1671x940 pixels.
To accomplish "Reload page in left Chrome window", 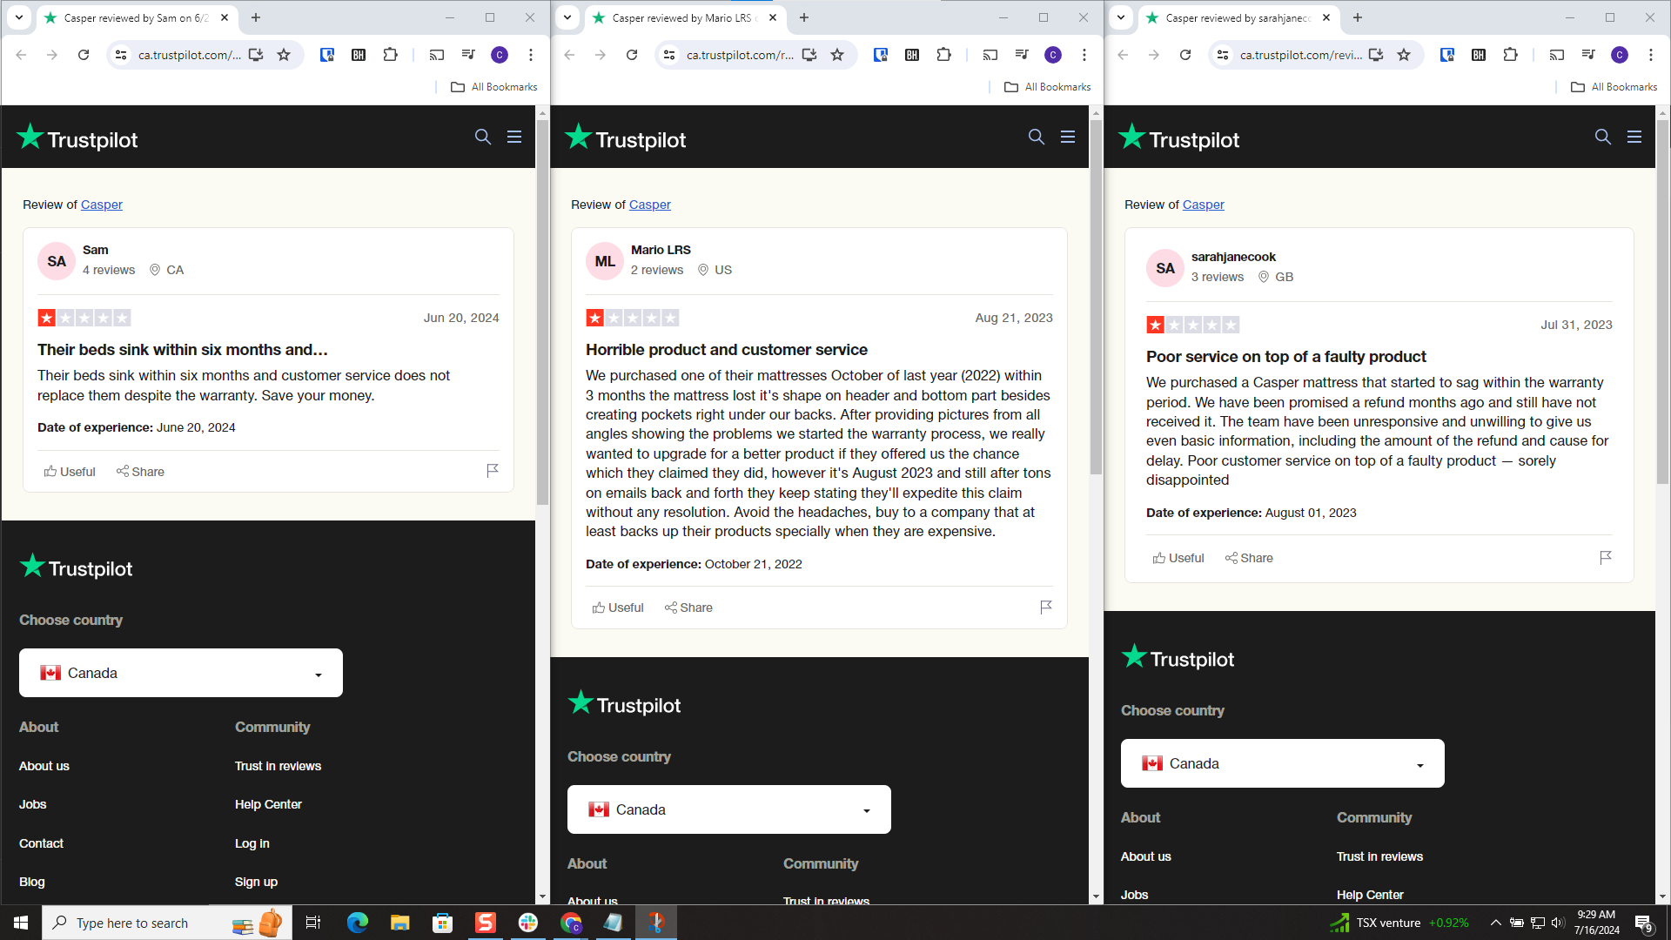I will [x=84, y=55].
